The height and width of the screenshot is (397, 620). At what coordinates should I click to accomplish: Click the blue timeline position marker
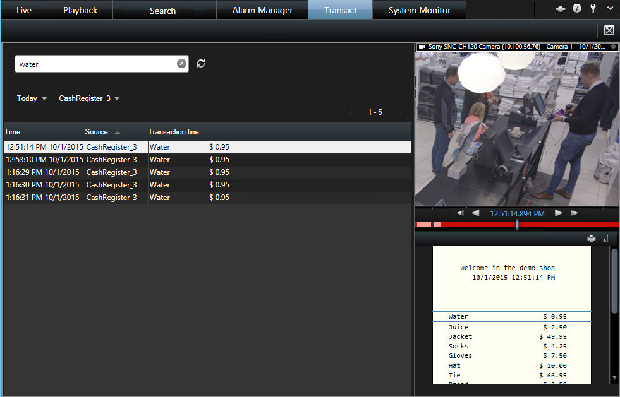(x=517, y=224)
